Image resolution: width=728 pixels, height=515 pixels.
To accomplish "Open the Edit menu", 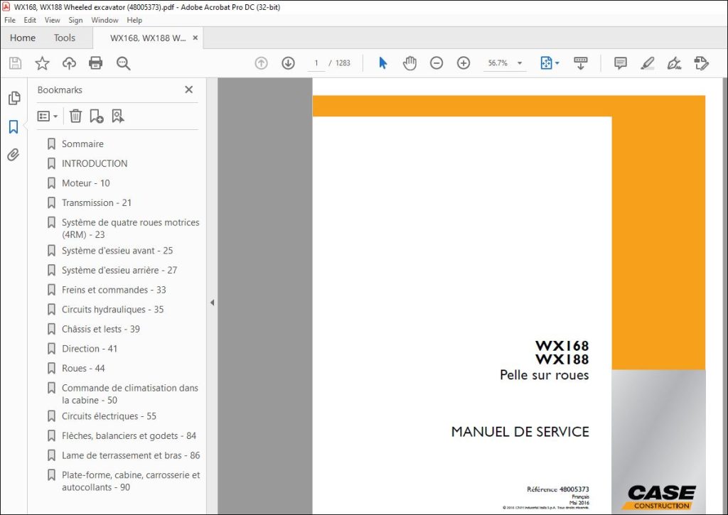I will (30, 20).
